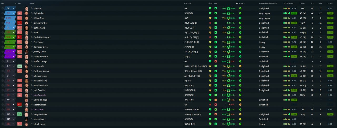Click Kalvin Phillips's orange sharpness icon
337x128 pixels.
216,100
